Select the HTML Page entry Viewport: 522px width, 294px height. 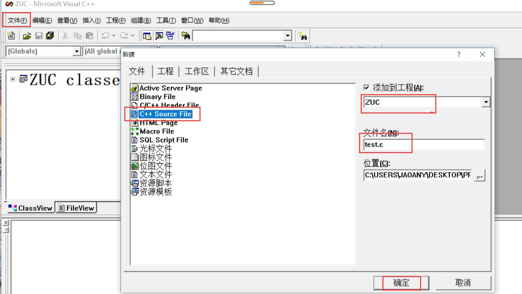tap(154, 123)
